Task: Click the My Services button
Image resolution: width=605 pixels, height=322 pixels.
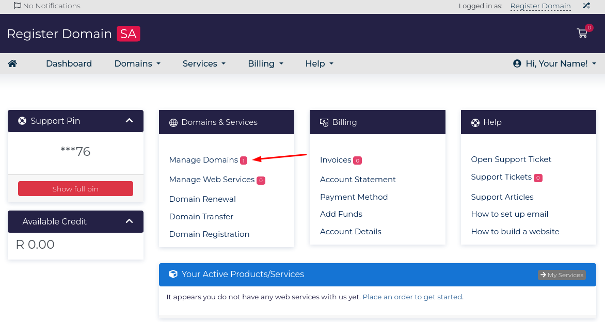Action: (562, 275)
